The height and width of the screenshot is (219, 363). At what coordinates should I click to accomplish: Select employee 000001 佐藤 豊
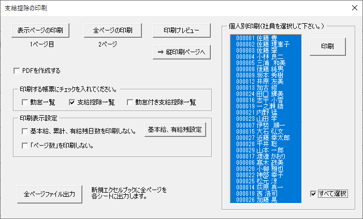pyautogui.click(x=266, y=38)
